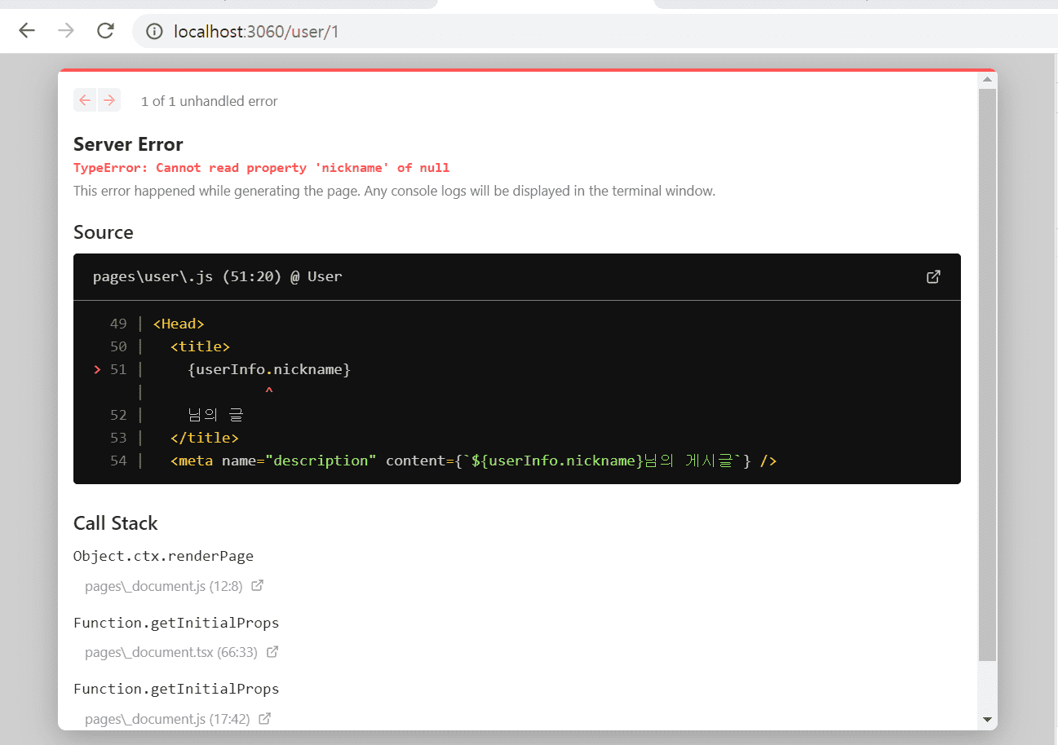Screen dimensions: 1058x745
Task: Reload the page with refresh icon
Action: 105,31
